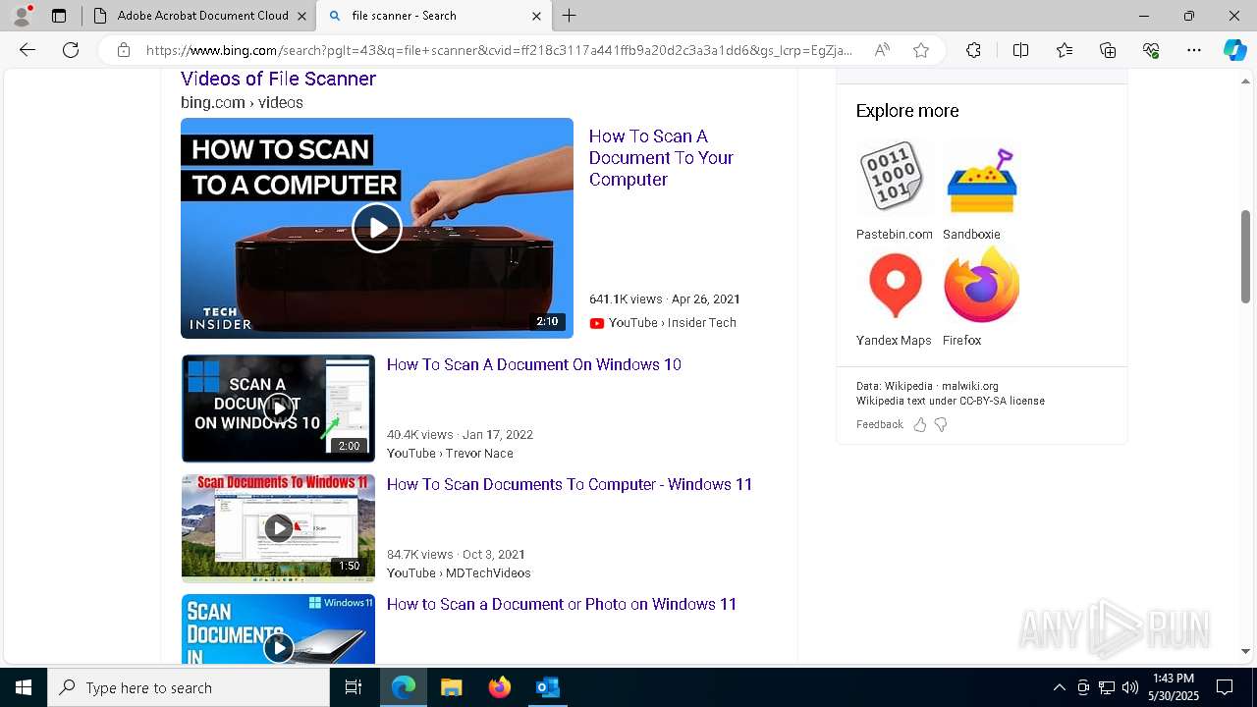Viewport: 1257px width, 707px height.
Task: Toggle Split screen view
Action: pyautogui.click(x=1020, y=50)
